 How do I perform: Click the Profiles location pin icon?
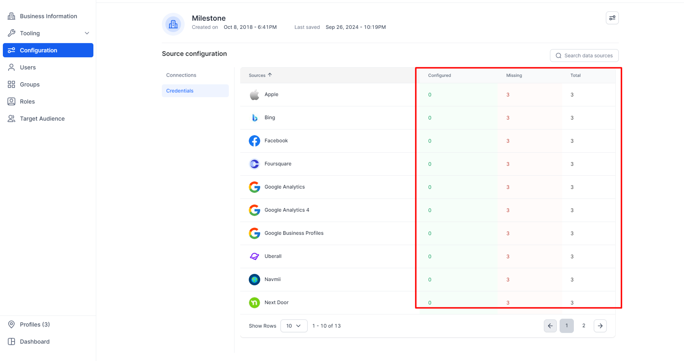11,324
